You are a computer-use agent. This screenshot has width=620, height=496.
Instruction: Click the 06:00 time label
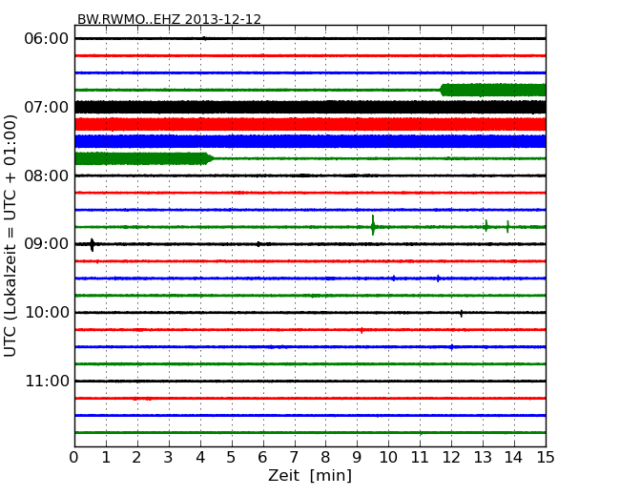pos(47,39)
